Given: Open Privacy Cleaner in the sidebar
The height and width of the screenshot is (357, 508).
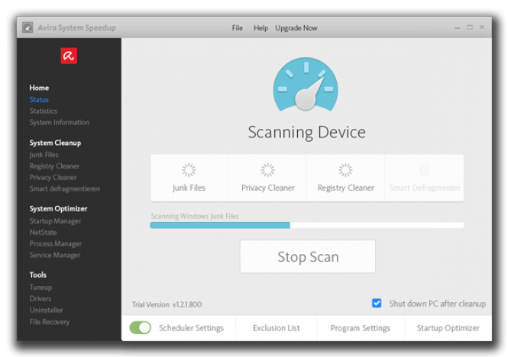Looking at the screenshot, I should coord(53,178).
